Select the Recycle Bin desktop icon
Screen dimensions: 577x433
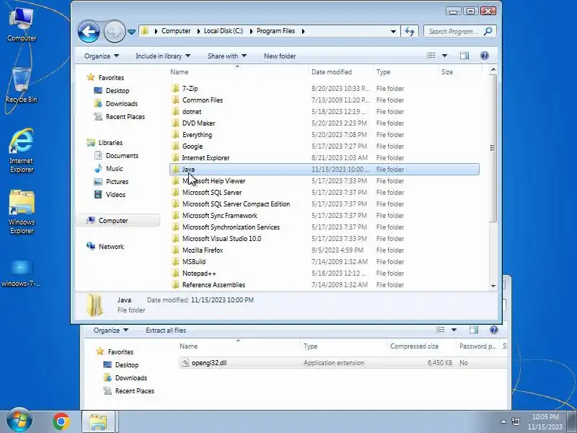pos(22,85)
